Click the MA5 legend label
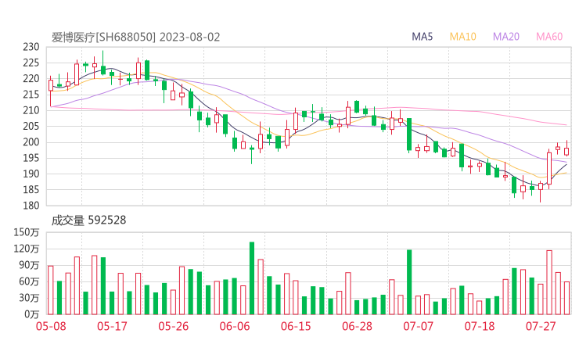This screenshot has width=579, height=344. (422, 37)
